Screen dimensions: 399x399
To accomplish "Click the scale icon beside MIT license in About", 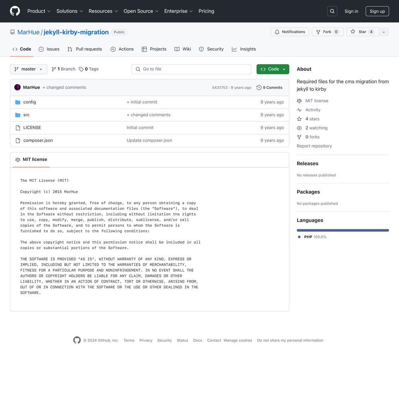I will (299, 101).
